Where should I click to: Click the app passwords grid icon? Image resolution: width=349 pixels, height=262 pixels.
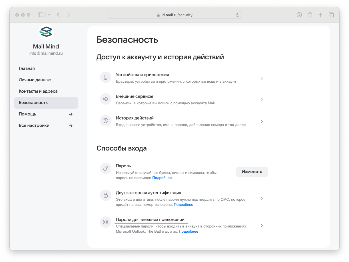(105, 222)
